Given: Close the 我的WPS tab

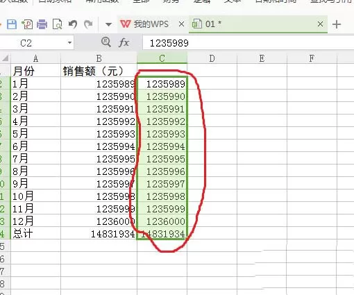Looking at the screenshot, I should [x=182, y=24].
